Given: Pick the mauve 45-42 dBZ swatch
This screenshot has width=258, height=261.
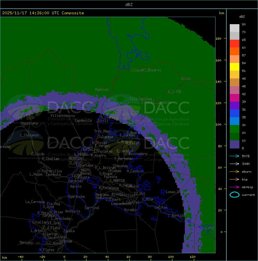Looking at the screenshot, I should pyautogui.click(x=234, y=90).
